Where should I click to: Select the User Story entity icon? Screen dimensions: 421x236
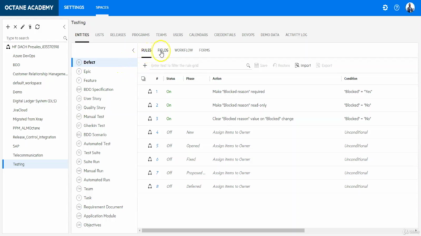[79, 98]
